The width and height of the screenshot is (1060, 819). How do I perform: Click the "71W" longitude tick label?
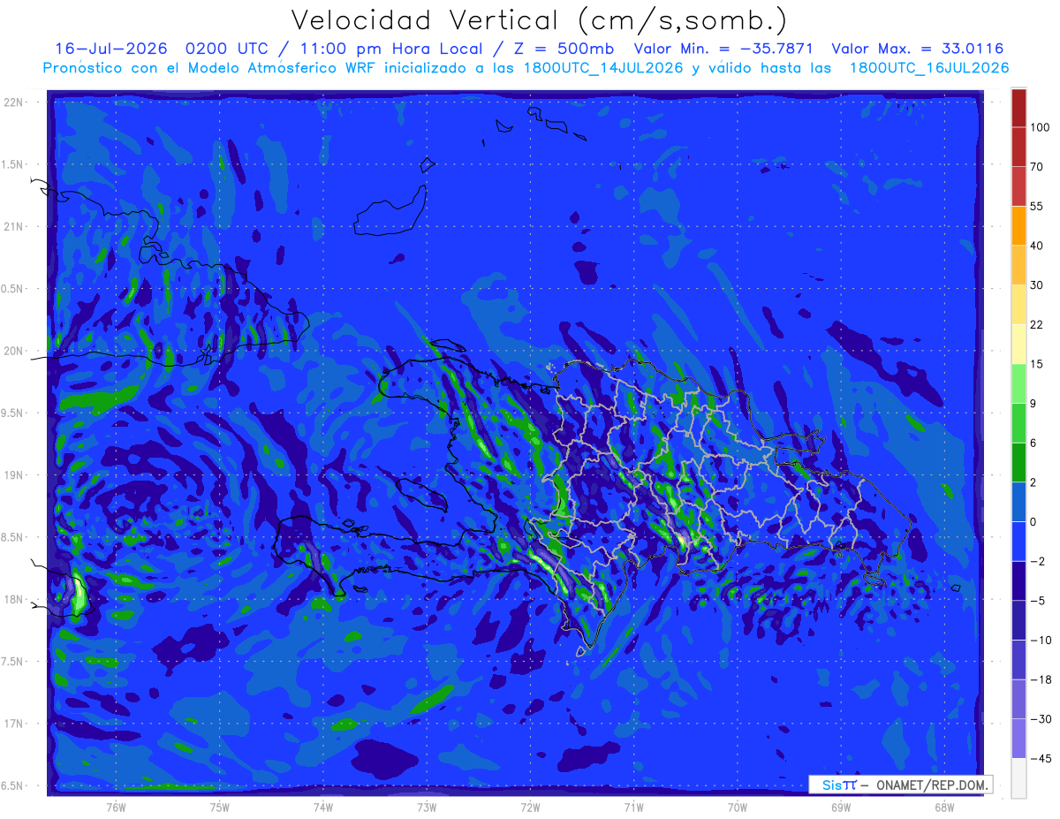(633, 807)
